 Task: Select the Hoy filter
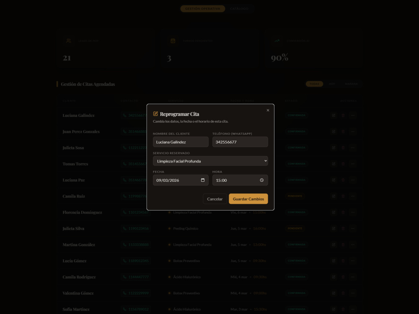pos(332,84)
